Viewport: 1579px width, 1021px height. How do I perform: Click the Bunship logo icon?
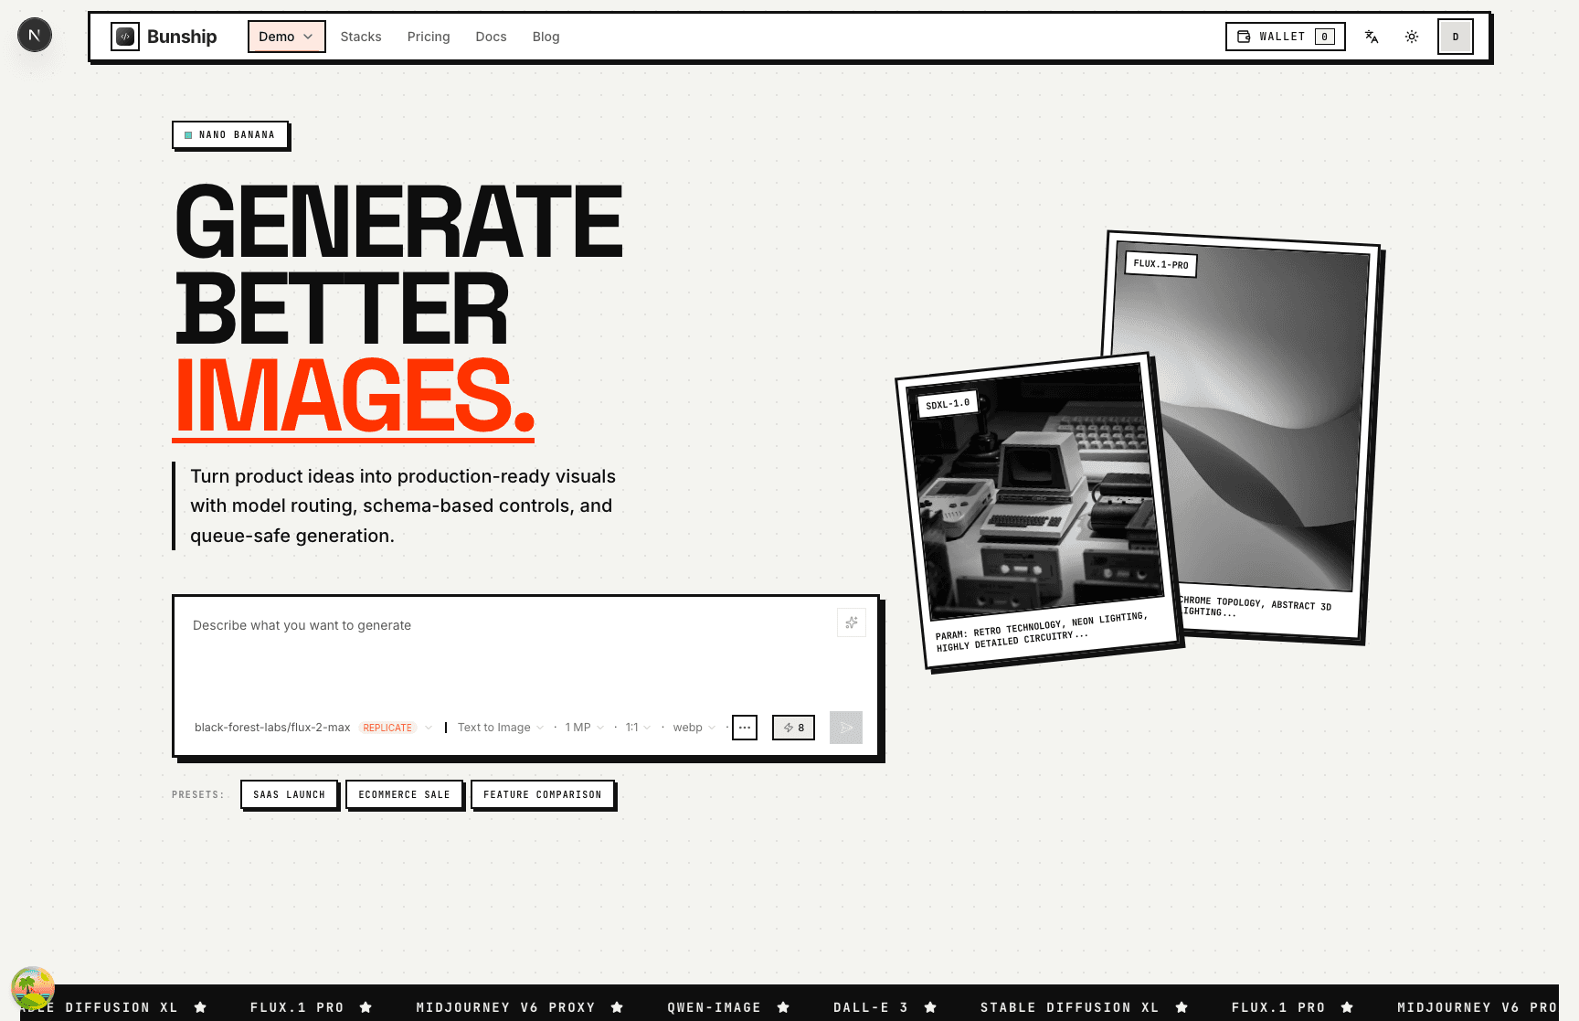click(124, 37)
